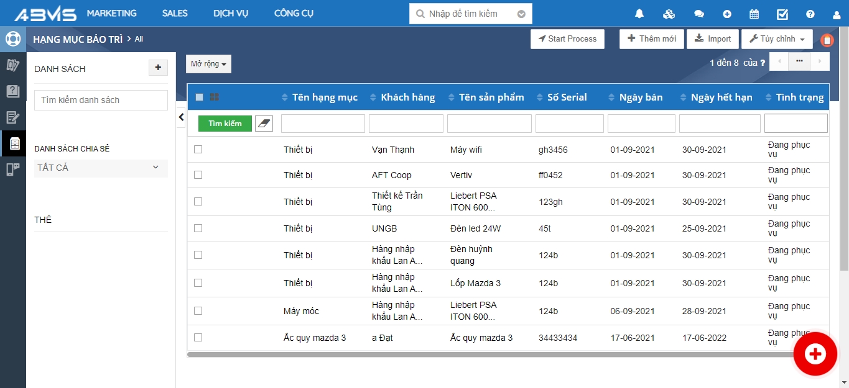849x388 pixels.
Task: Check the Vạn Thanh row checkbox
Action: pos(198,149)
